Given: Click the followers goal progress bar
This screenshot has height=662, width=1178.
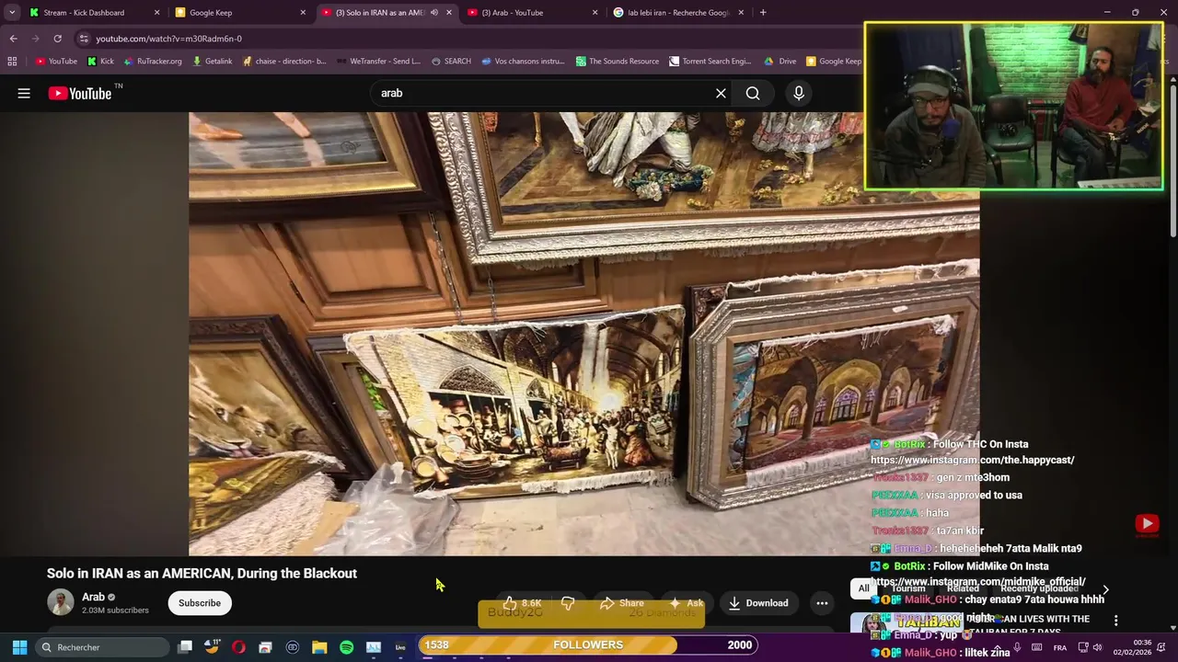Looking at the screenshot, I should [588, 645].
